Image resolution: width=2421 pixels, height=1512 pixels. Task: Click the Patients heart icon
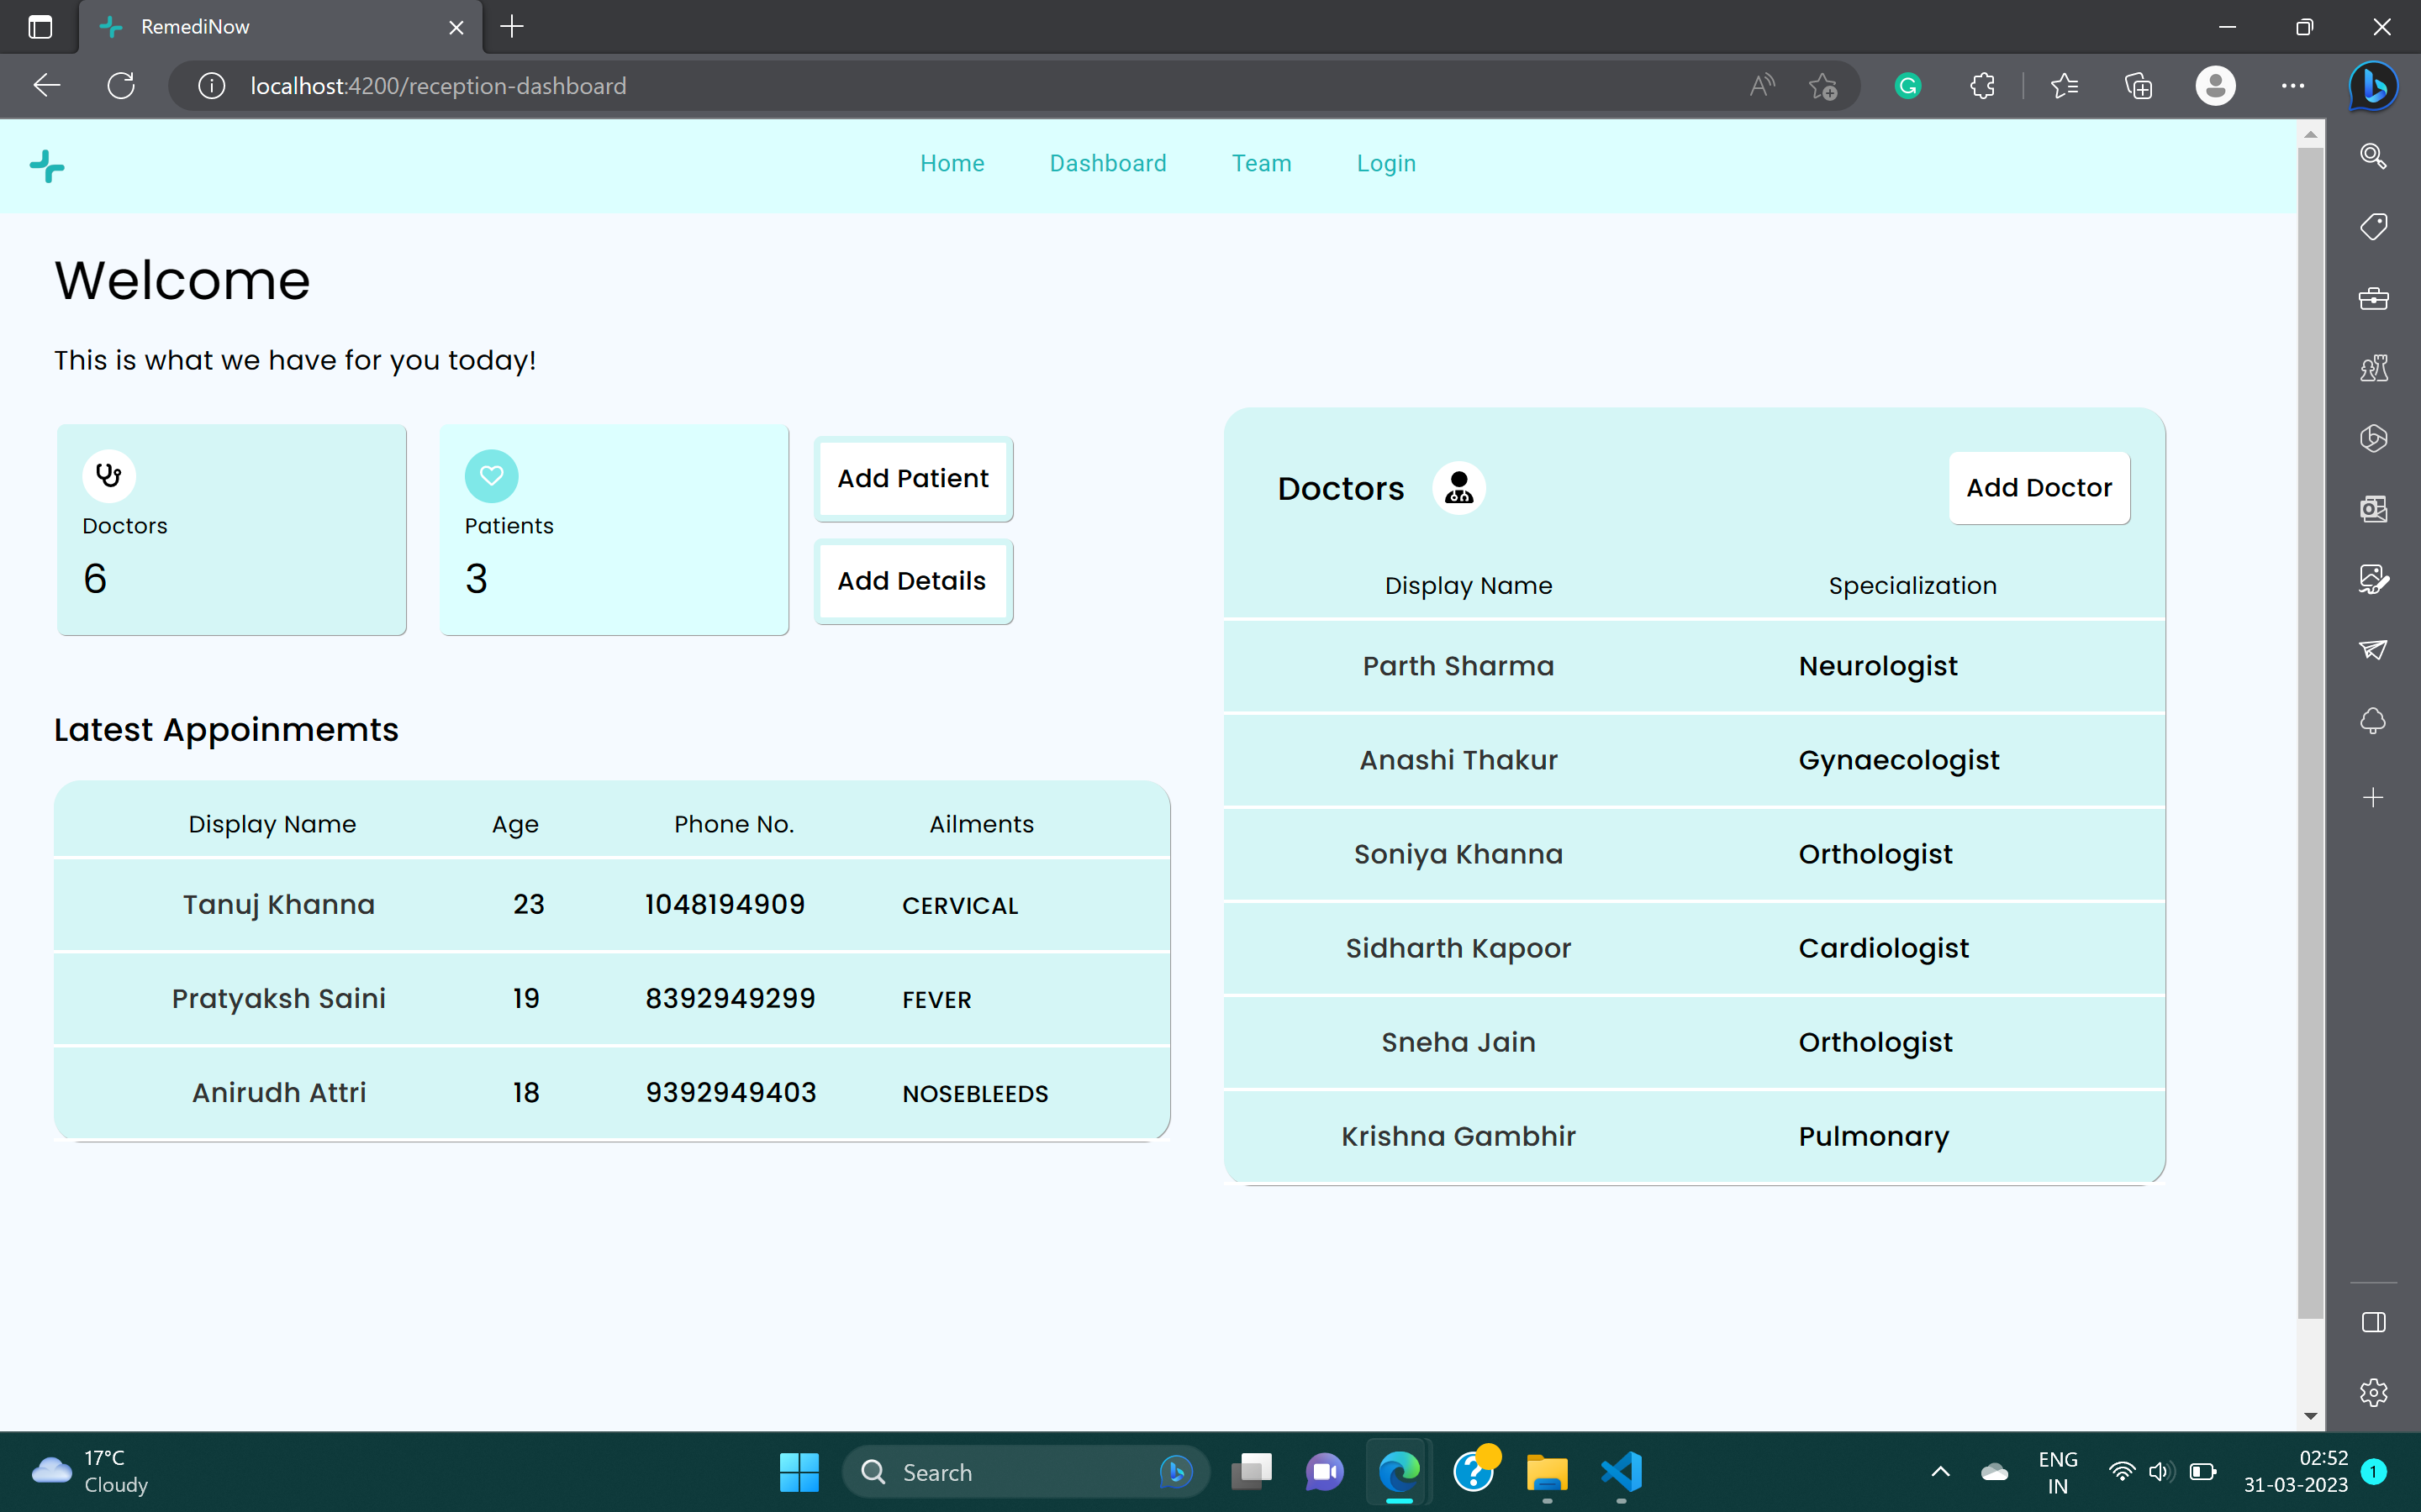coord(490,475)
